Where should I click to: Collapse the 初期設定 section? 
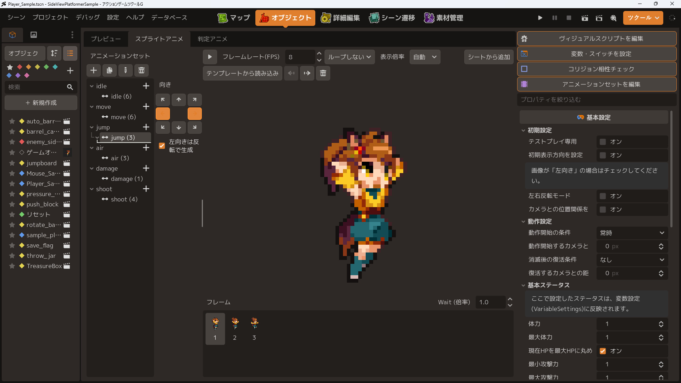point(523,131)
